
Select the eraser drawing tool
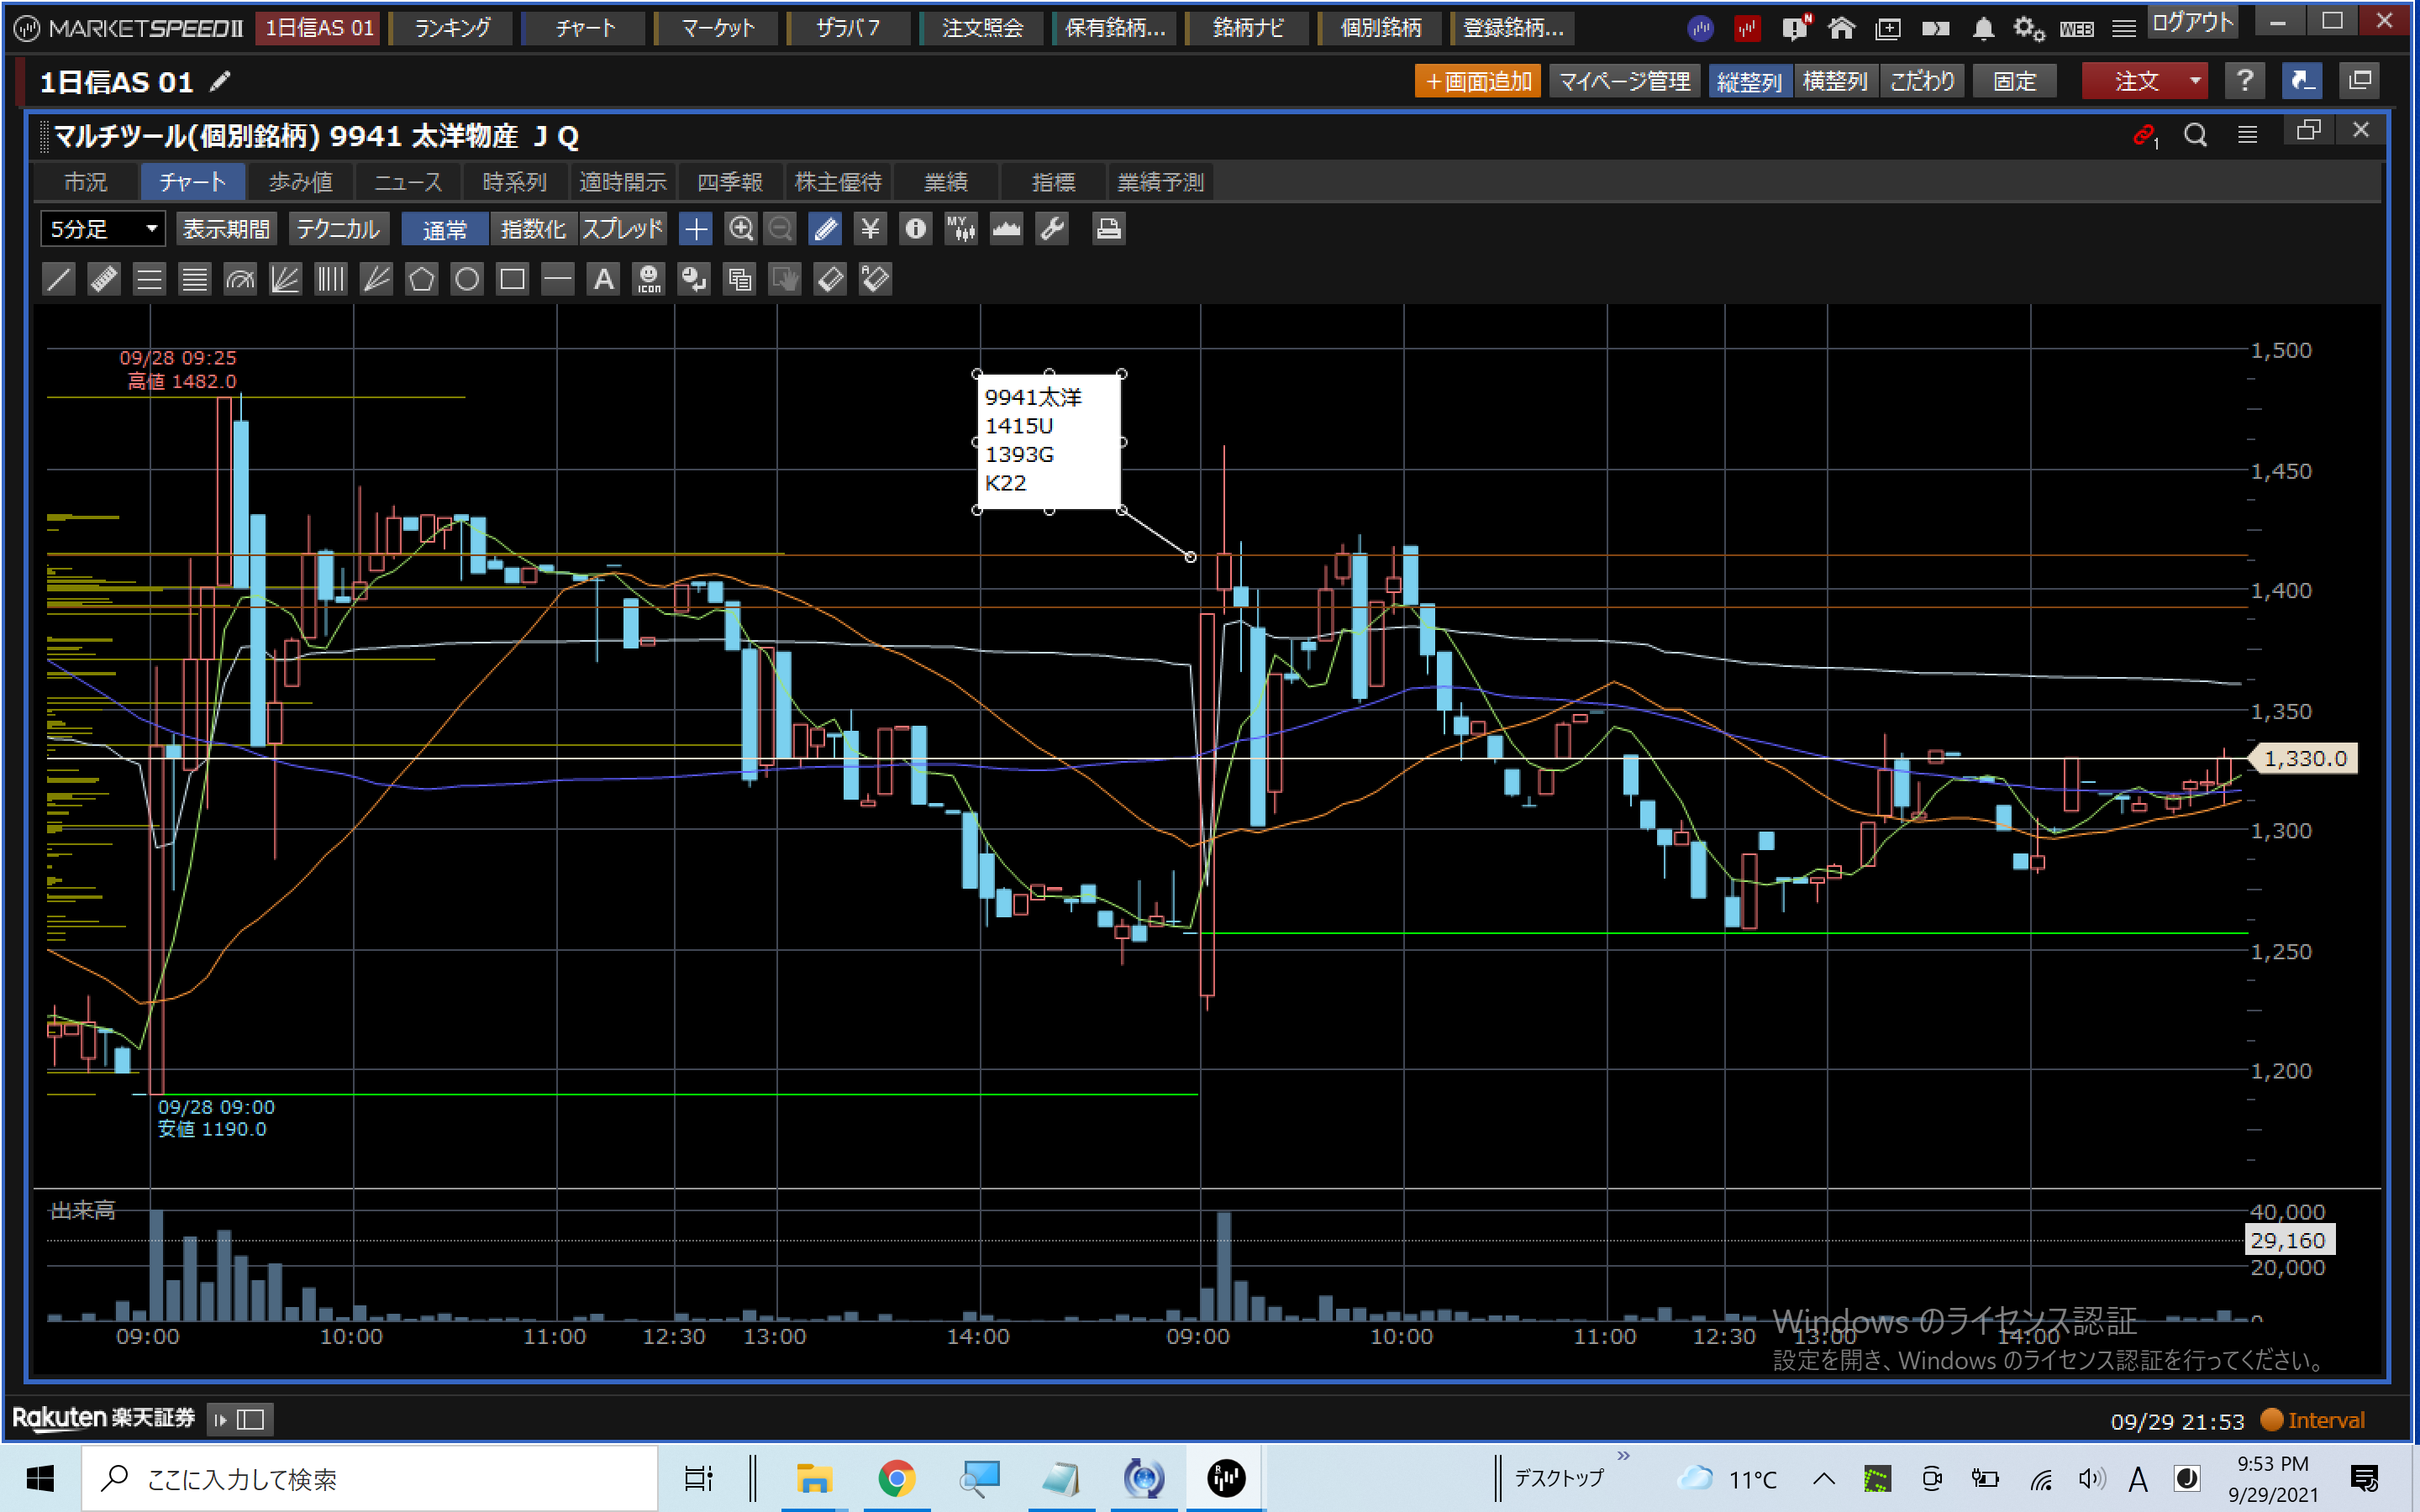coord(830,279)
